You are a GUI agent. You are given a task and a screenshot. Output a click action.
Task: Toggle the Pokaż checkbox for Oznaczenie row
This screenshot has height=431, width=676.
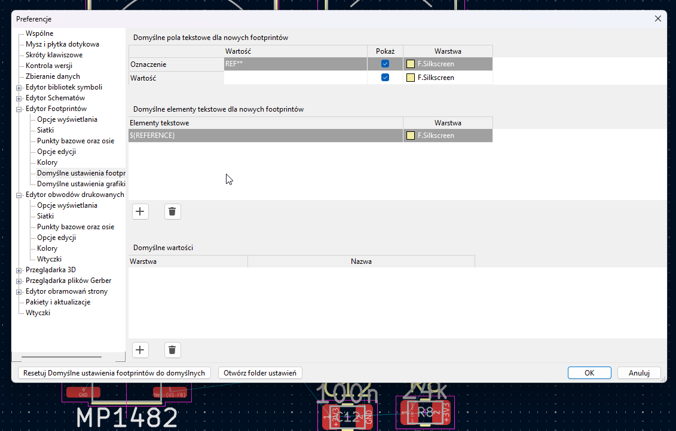tap(386, 64)
